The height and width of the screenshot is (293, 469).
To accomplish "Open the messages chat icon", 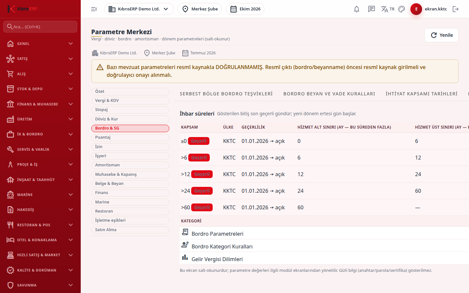I will [372, 9].
